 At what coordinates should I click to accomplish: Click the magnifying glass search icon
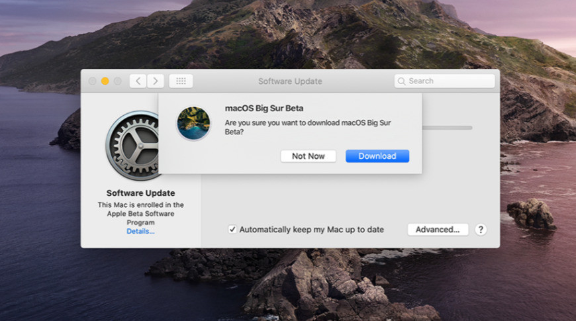402,81
